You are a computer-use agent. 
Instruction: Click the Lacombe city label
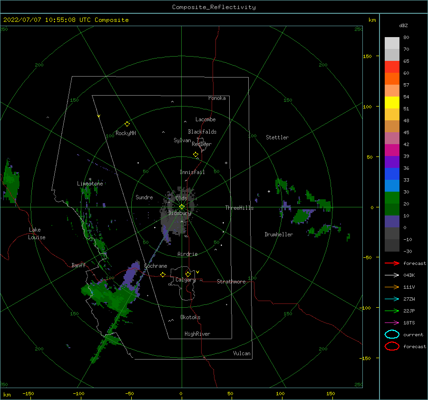[205, 119]
